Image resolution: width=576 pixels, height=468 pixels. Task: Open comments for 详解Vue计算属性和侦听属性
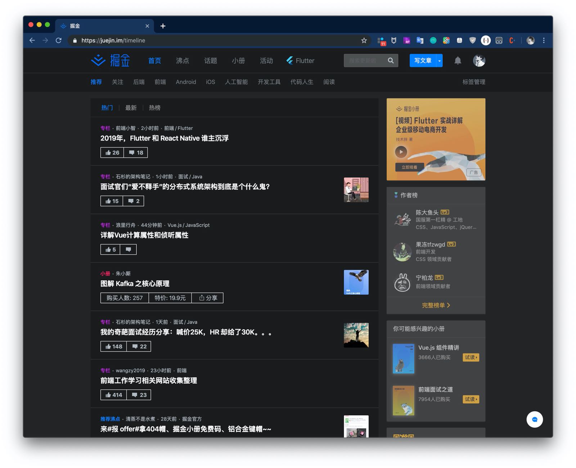coord(128,249)
